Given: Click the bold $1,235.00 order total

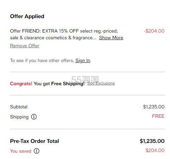Looking at the screenshot, I should (x=152, y=141).
